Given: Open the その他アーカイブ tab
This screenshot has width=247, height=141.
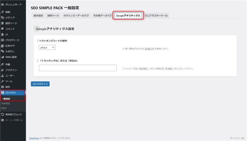Looking at the screenshot, I should pyautogui.click(x=102, y=16).
